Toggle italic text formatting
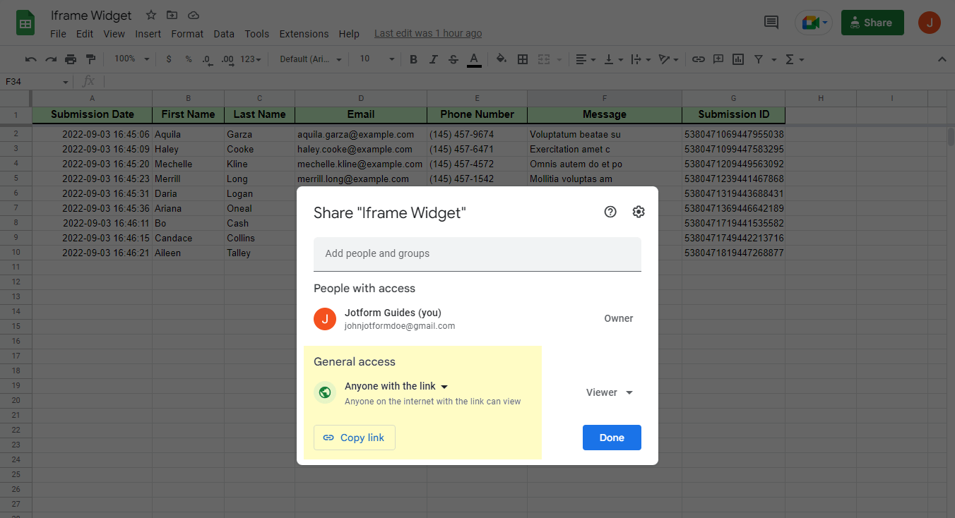 (434, 59)
